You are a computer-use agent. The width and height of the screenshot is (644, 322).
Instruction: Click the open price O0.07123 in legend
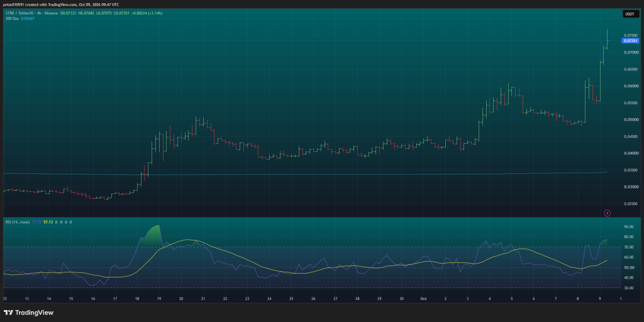[x=68, y=13]
